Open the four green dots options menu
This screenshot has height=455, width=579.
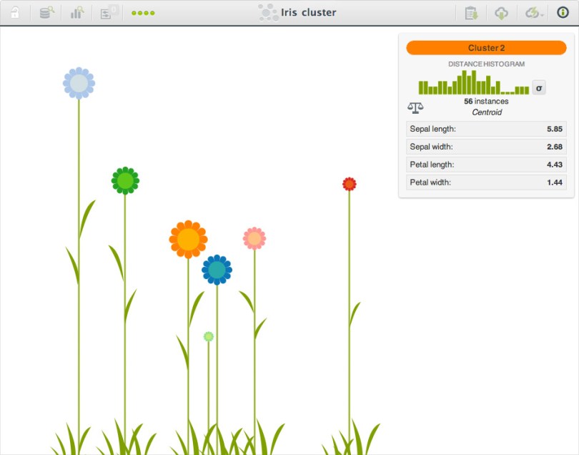(143, 12)
